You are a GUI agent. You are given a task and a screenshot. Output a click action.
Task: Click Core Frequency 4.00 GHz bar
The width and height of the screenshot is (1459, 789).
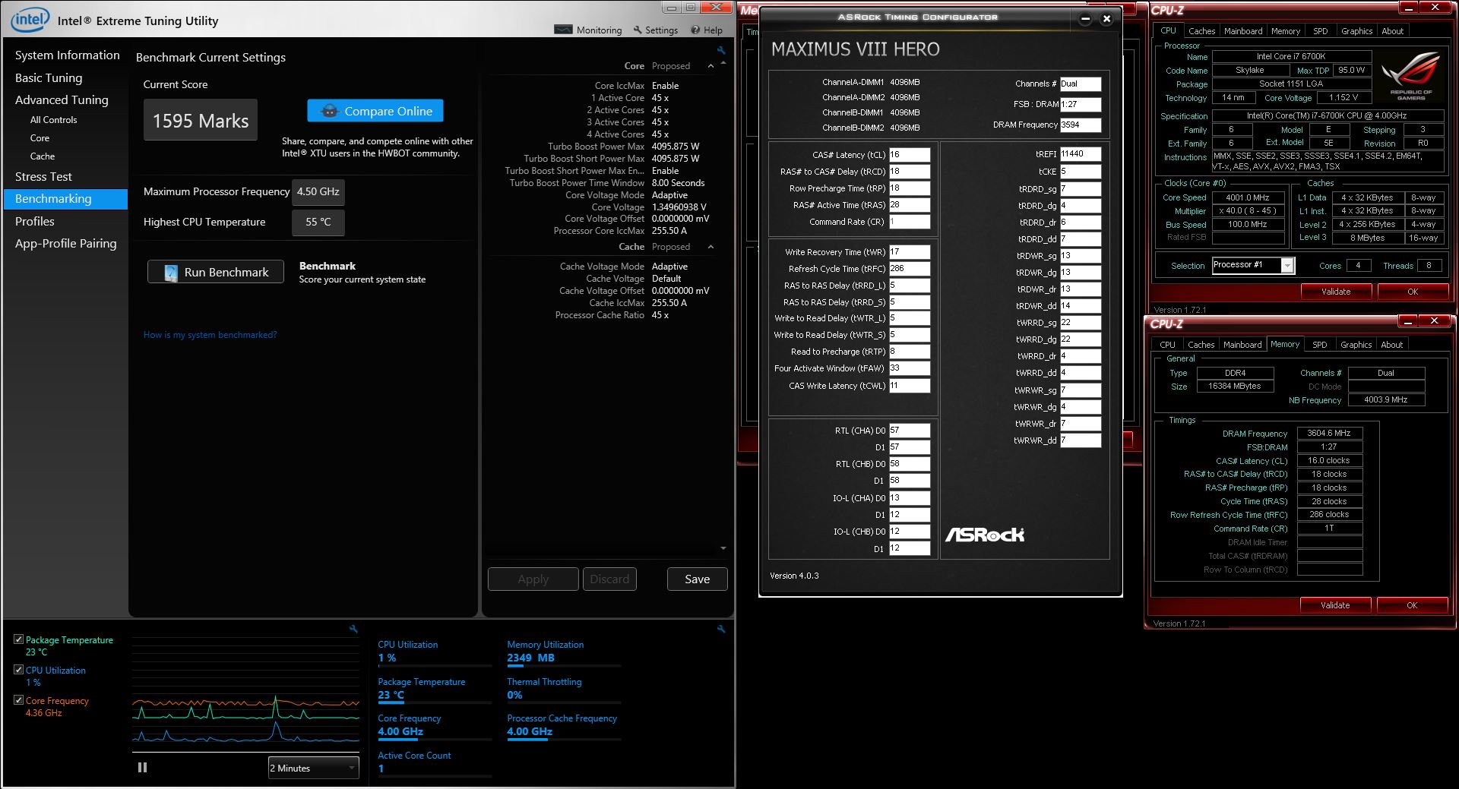(435, 740)
